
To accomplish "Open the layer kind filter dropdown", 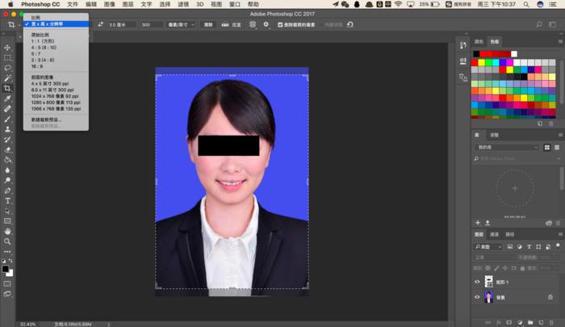I will click(x=488, y=246).
